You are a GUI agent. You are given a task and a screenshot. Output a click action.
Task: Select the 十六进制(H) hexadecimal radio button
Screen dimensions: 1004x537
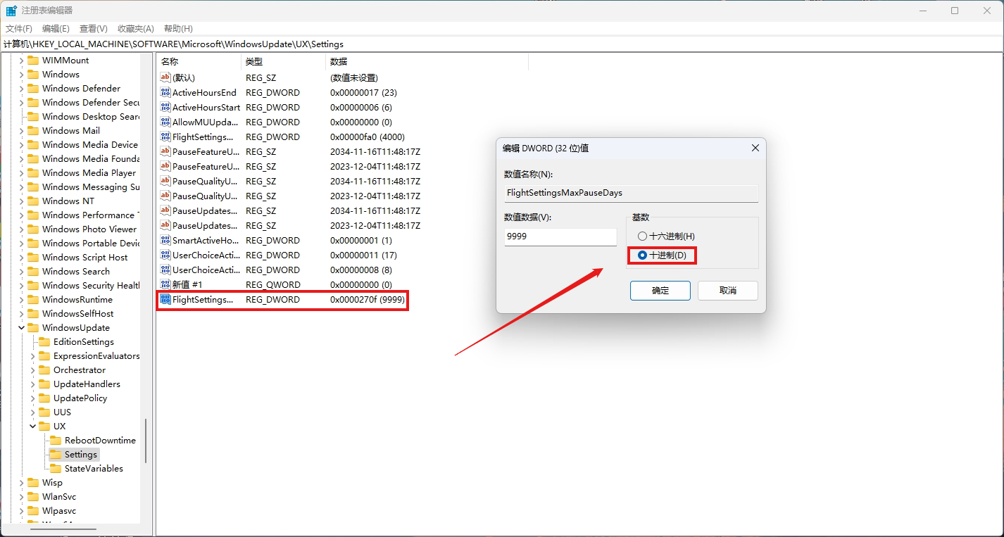coord(642,236)
